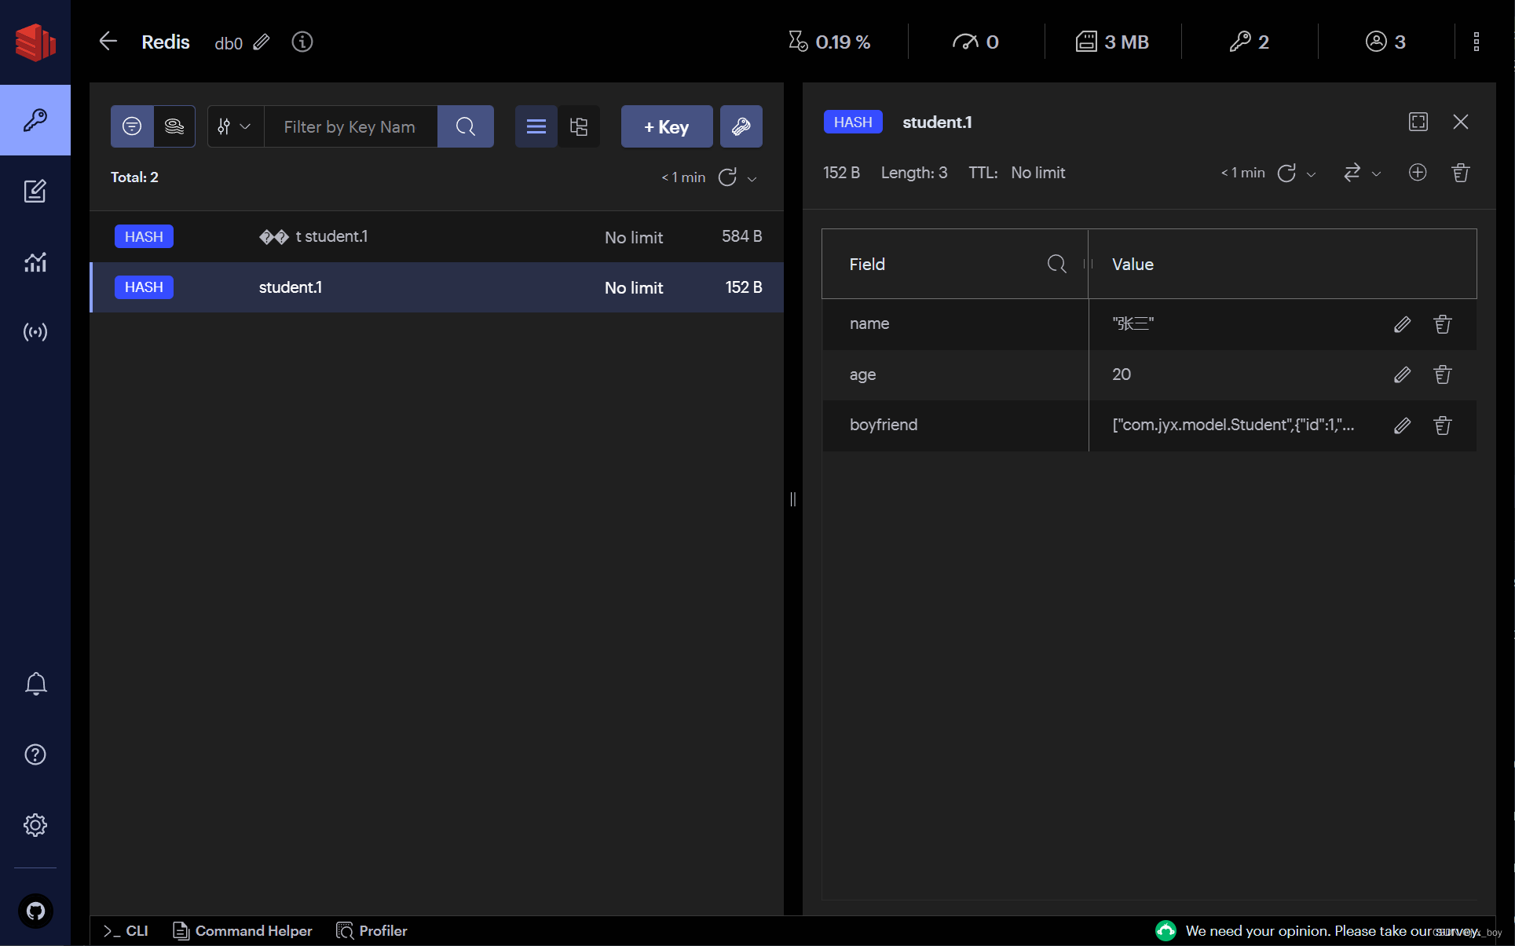1515x946 pixels.
Task: Select the 't student.1' key row
Action: tap(437, 236)
